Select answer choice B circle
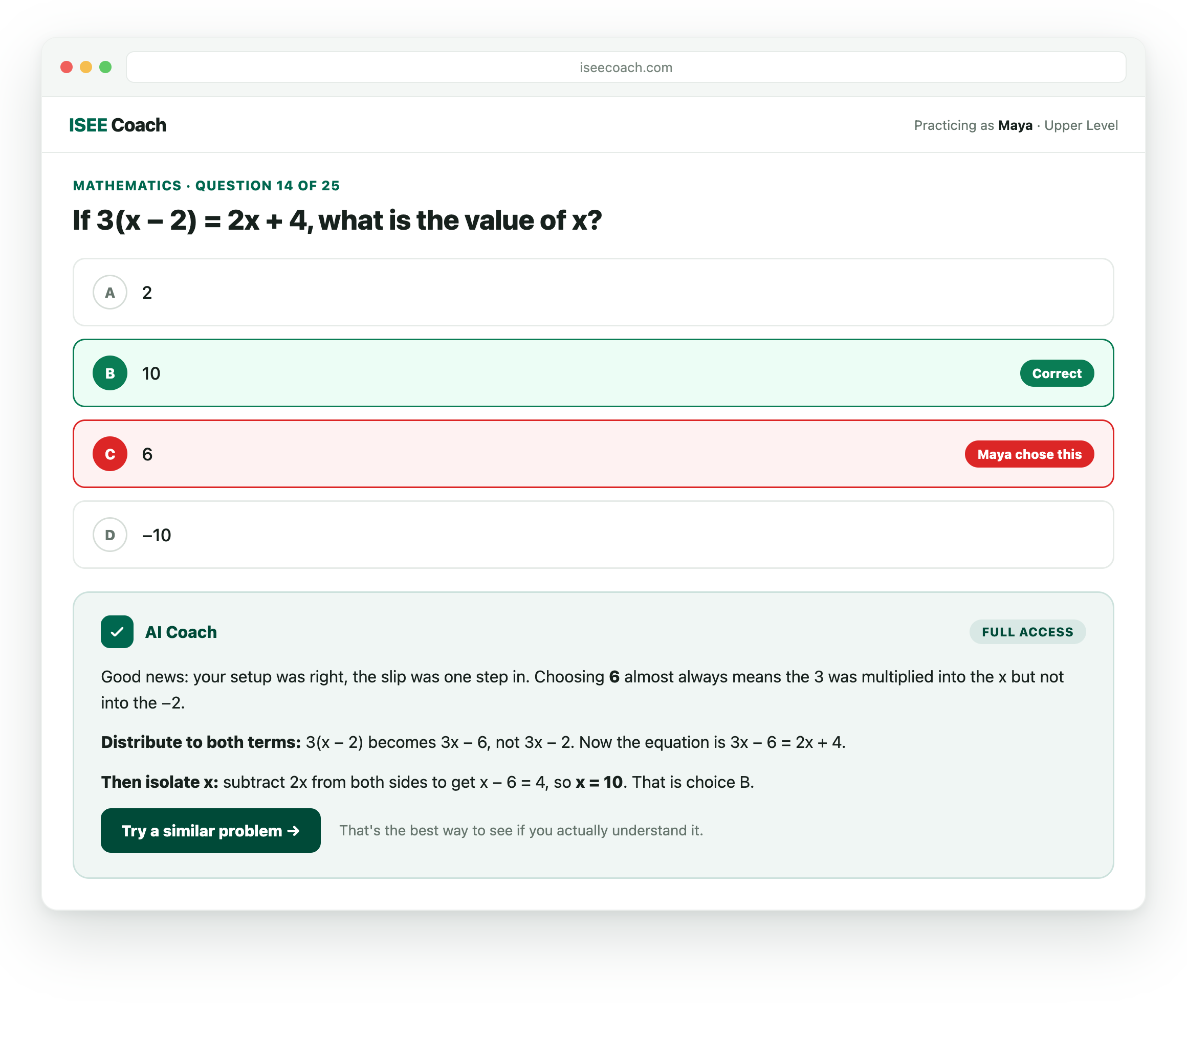 [109, 373]
